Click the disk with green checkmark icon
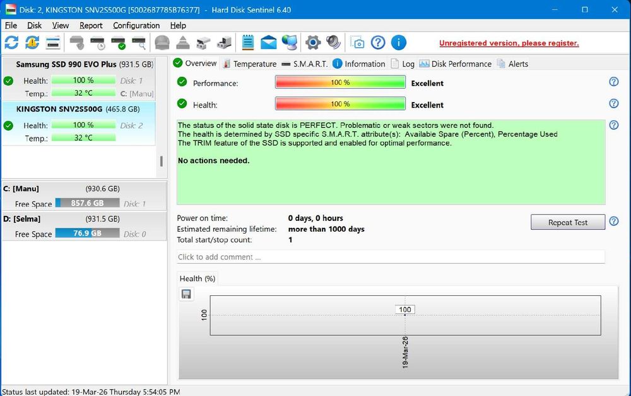 coord(119,42)
